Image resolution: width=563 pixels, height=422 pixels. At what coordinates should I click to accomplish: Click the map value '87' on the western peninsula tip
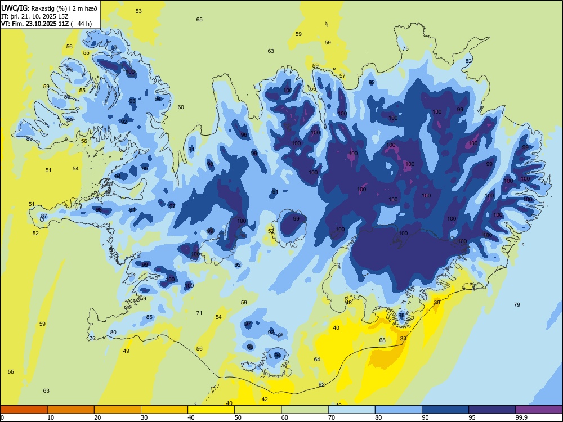point(44,216)
